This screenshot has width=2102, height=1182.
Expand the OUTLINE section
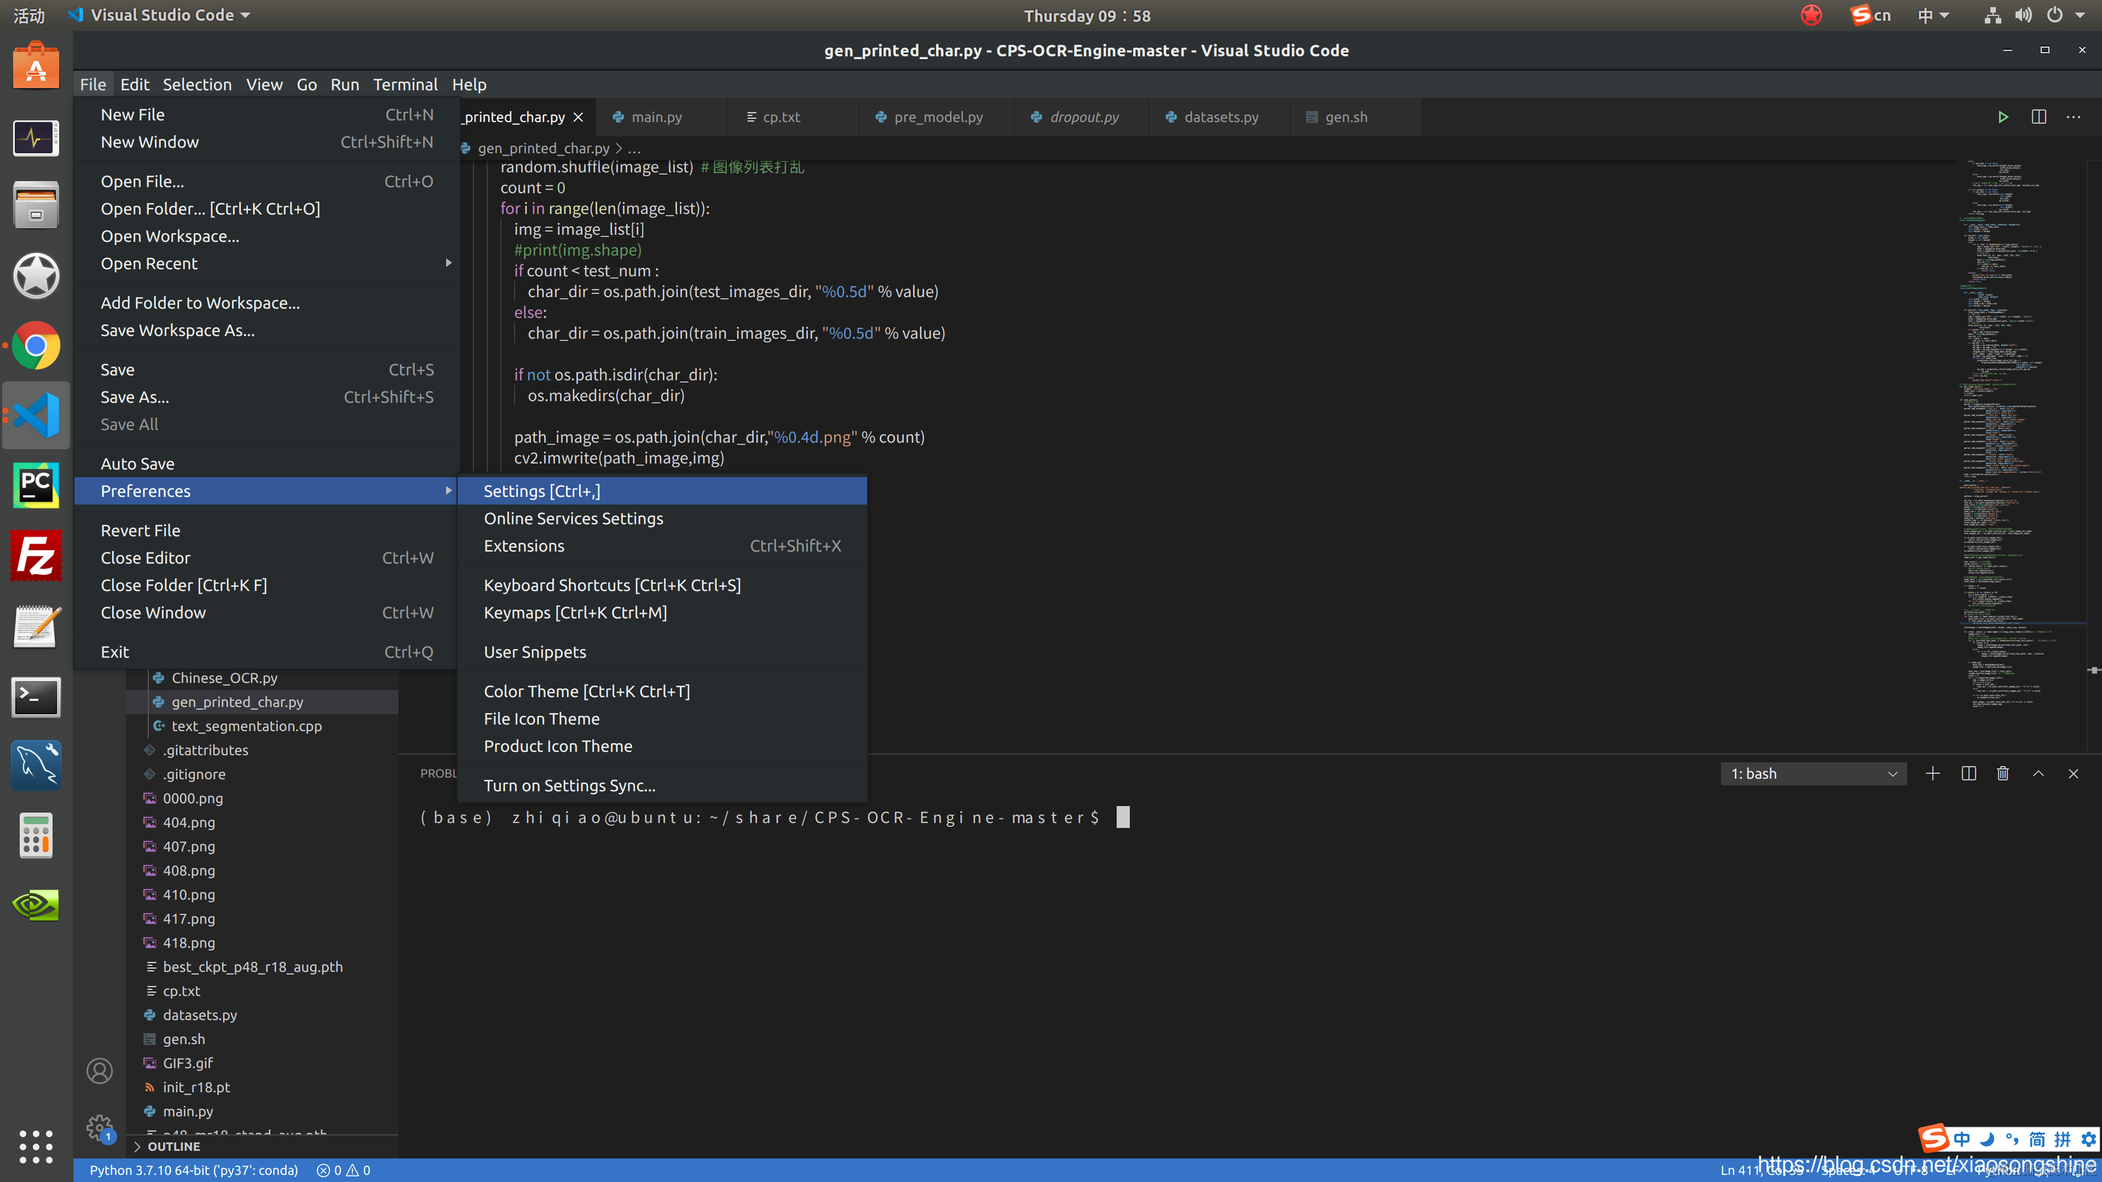pyautogui.click(x=173, y=1146)
